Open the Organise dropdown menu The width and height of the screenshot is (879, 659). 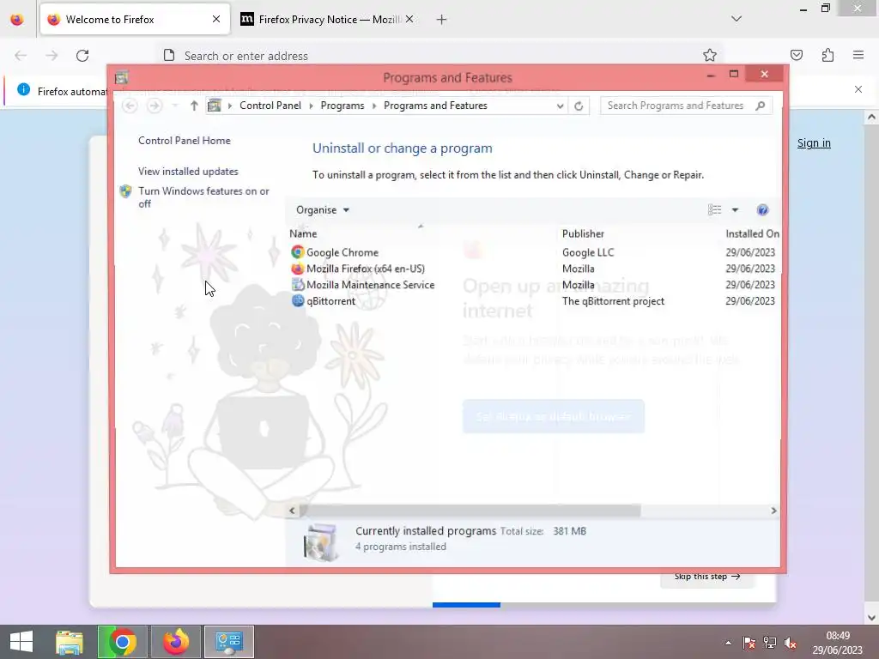tap(323, 210)
